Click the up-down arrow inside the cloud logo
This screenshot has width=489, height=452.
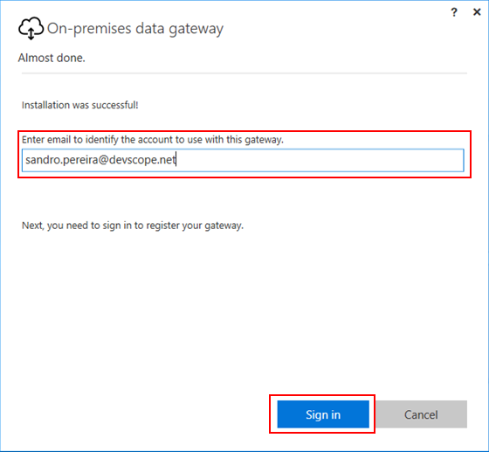coord(31,33)
